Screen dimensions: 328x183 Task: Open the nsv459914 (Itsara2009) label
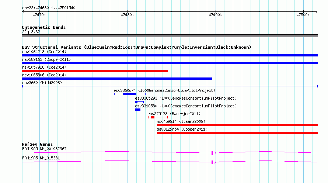pos(181,121)
